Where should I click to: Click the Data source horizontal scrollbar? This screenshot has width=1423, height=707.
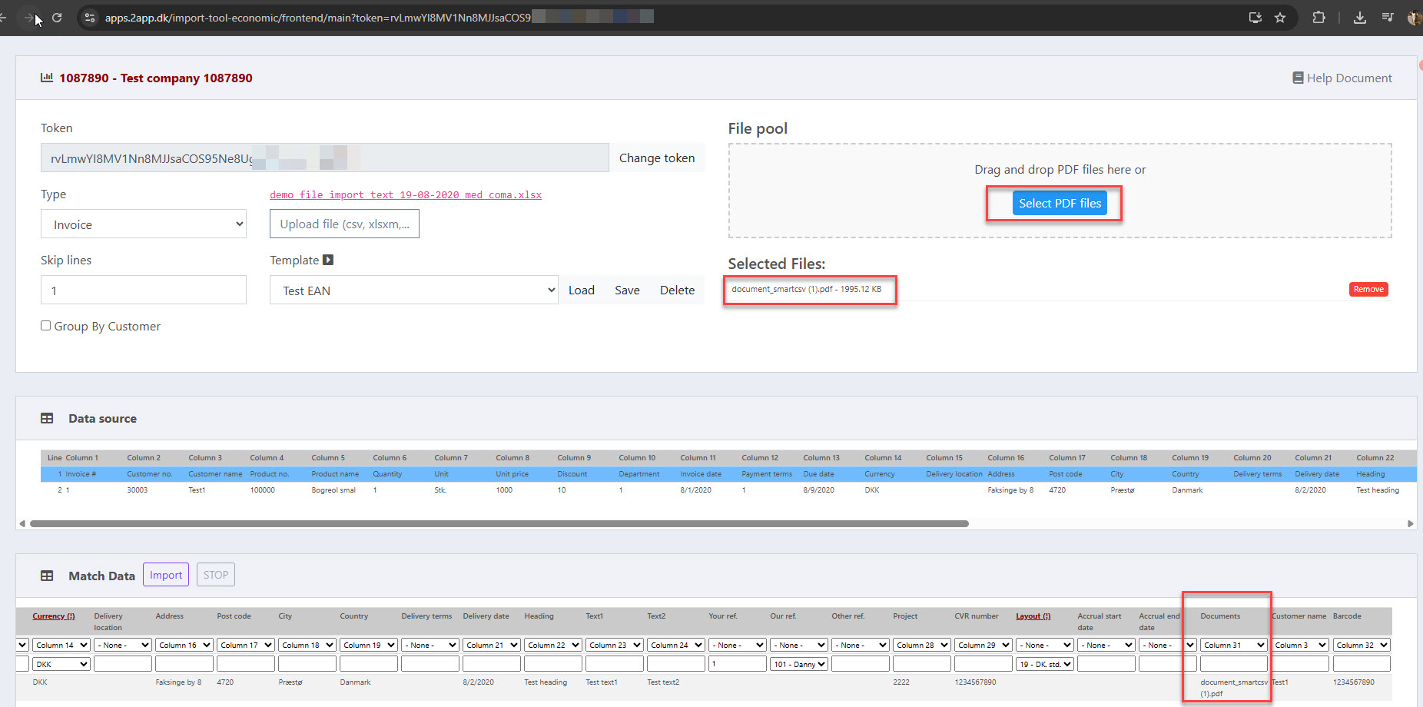499,523
